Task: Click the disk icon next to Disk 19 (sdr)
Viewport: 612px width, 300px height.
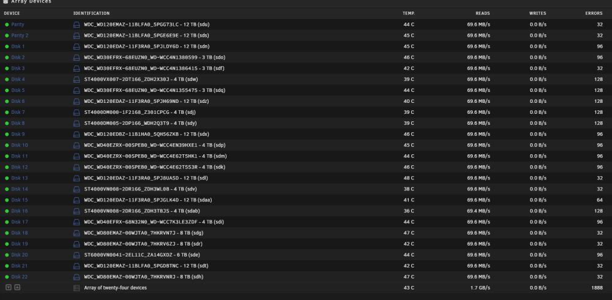Action: [x=76, y=244]
